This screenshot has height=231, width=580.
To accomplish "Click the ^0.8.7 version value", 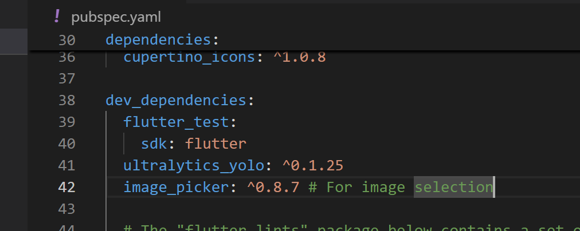I will click(273, 188).
